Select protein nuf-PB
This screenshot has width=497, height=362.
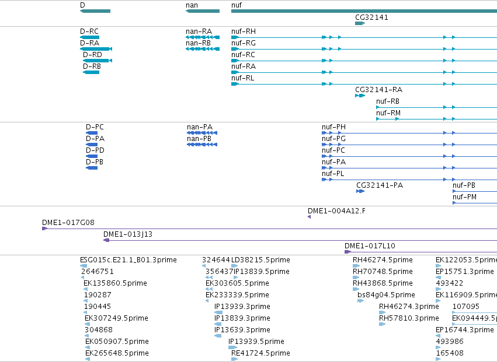pyautogui.click(x=475, y=191)
